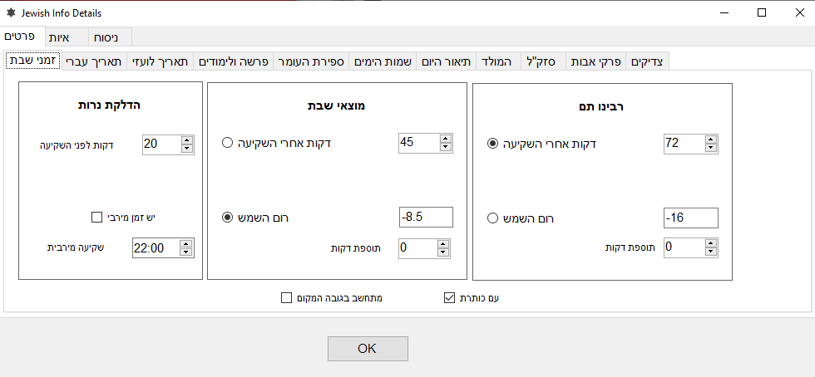Image resolution: width=815 pixels, height=377 pixels.
Task: Click the -8.5 sun elevation input field
Action: (424, 218)
